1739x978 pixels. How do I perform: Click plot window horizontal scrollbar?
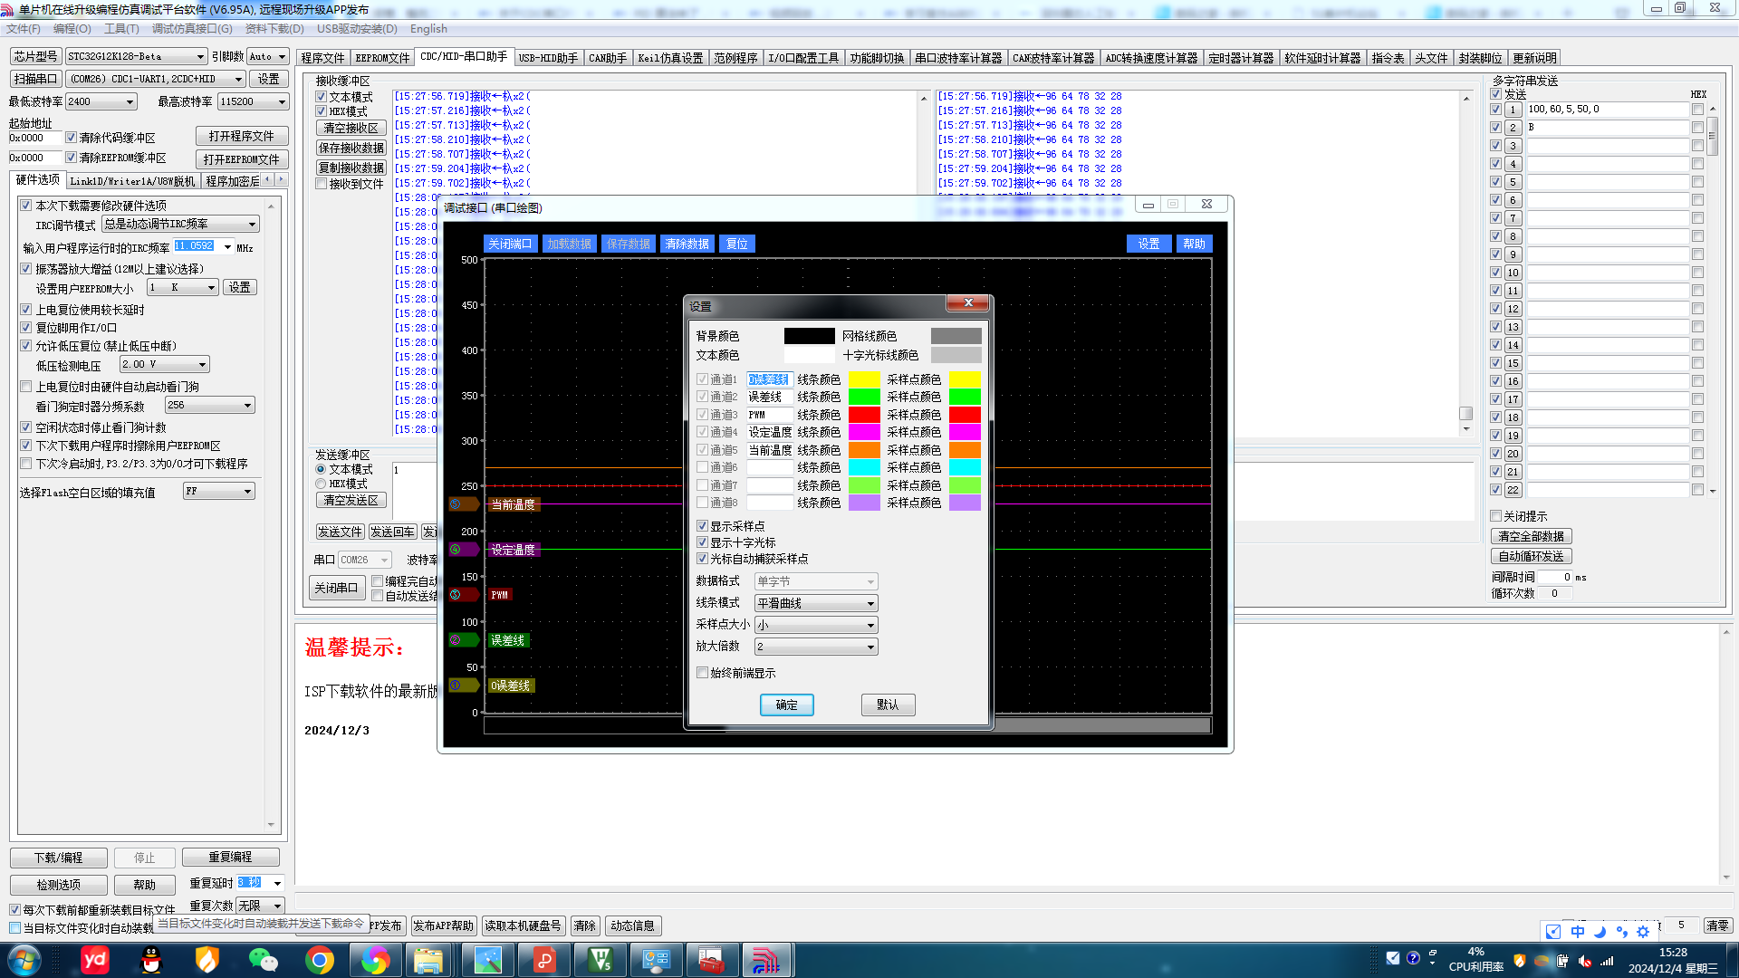[x=847, y=725]
